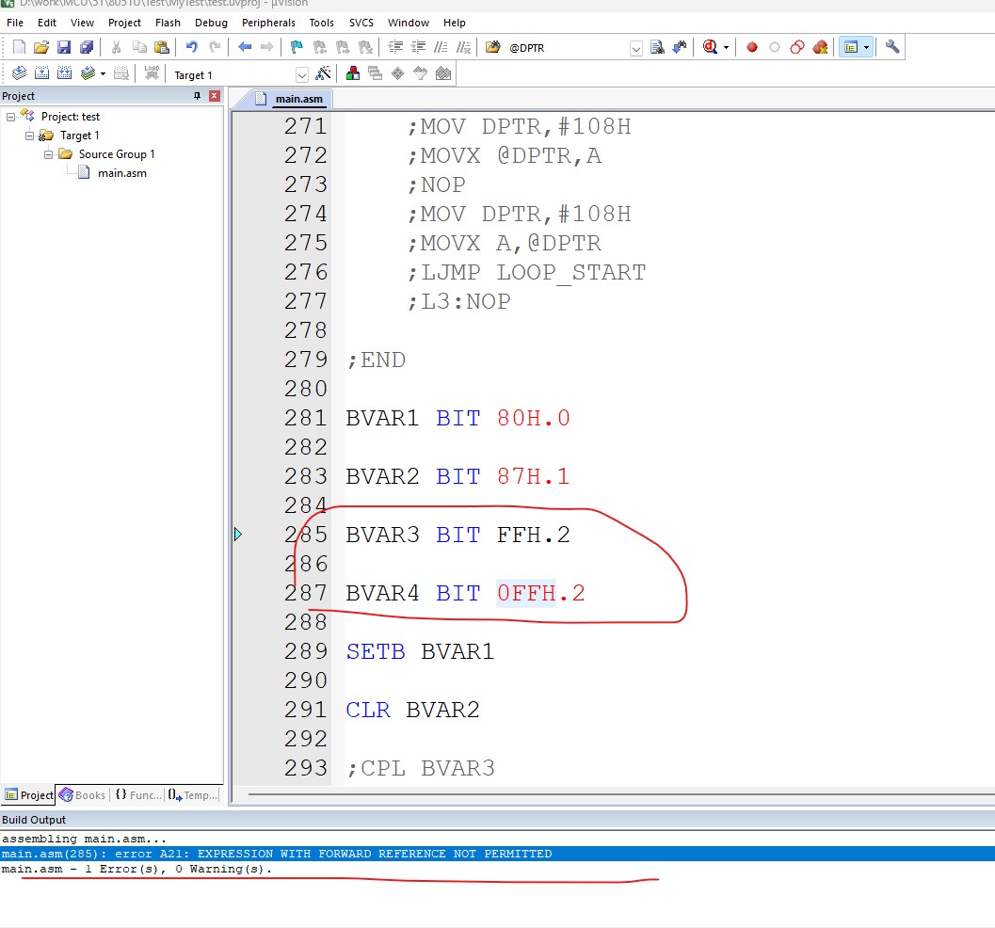
Task: Open the Target 1 selection dropdown
Action: (301, 74)
